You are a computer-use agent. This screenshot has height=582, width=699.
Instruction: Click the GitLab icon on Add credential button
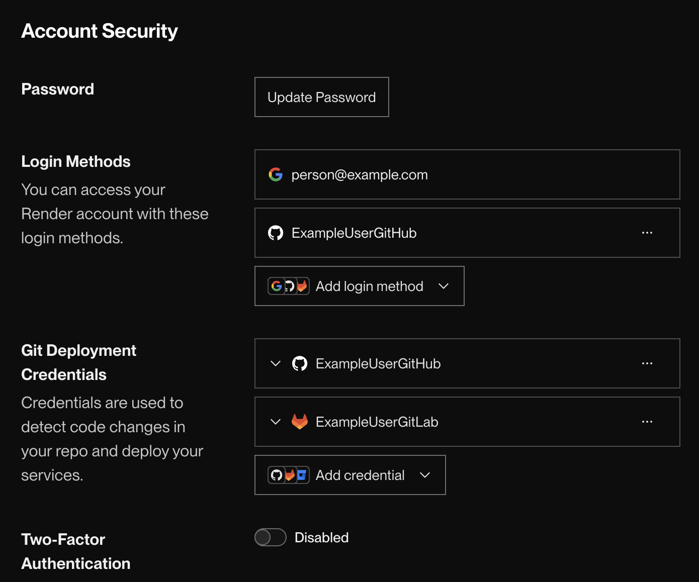click(x=290, y=474)
